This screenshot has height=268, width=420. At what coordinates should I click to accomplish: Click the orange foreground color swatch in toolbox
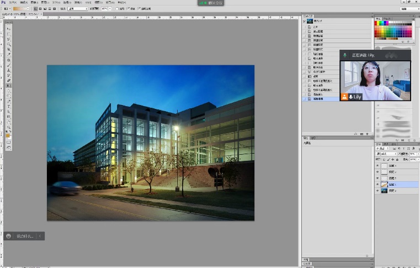[8, 135]
